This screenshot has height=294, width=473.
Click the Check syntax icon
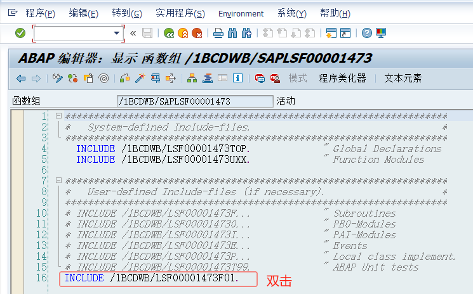point(124,78)
